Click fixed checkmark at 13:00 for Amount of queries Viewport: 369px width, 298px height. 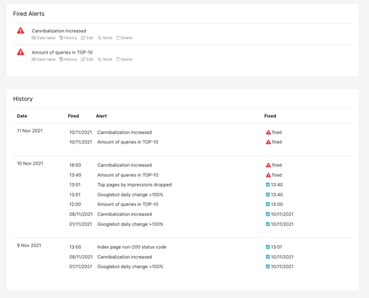268,204
